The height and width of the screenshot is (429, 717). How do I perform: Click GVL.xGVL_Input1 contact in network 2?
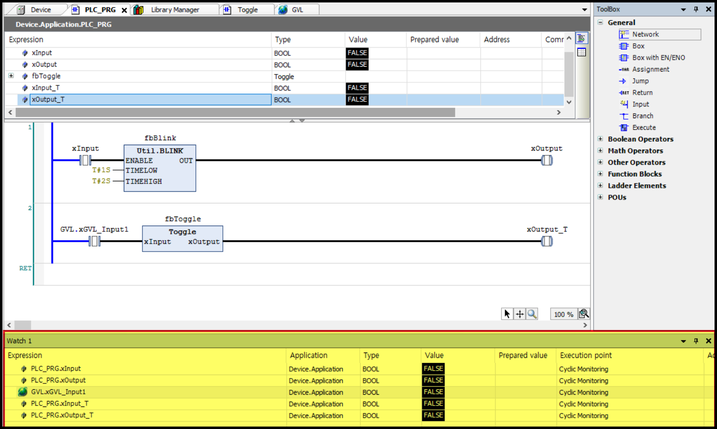tap(95, 241)
